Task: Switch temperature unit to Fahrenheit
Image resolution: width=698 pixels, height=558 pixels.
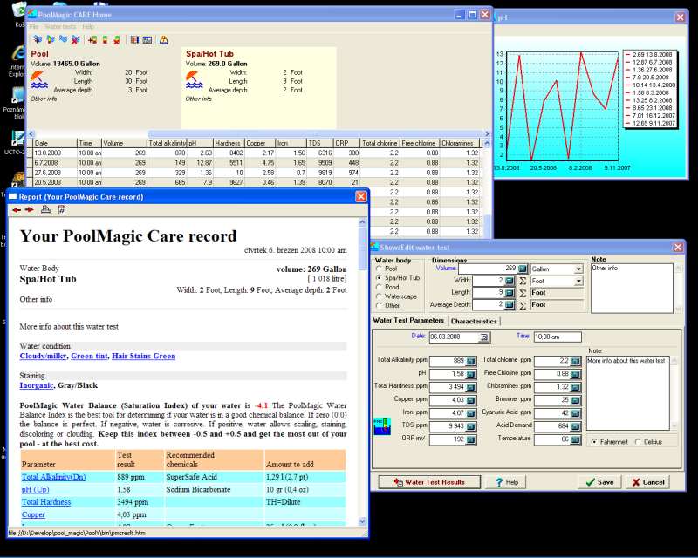Action: (594, 442)
